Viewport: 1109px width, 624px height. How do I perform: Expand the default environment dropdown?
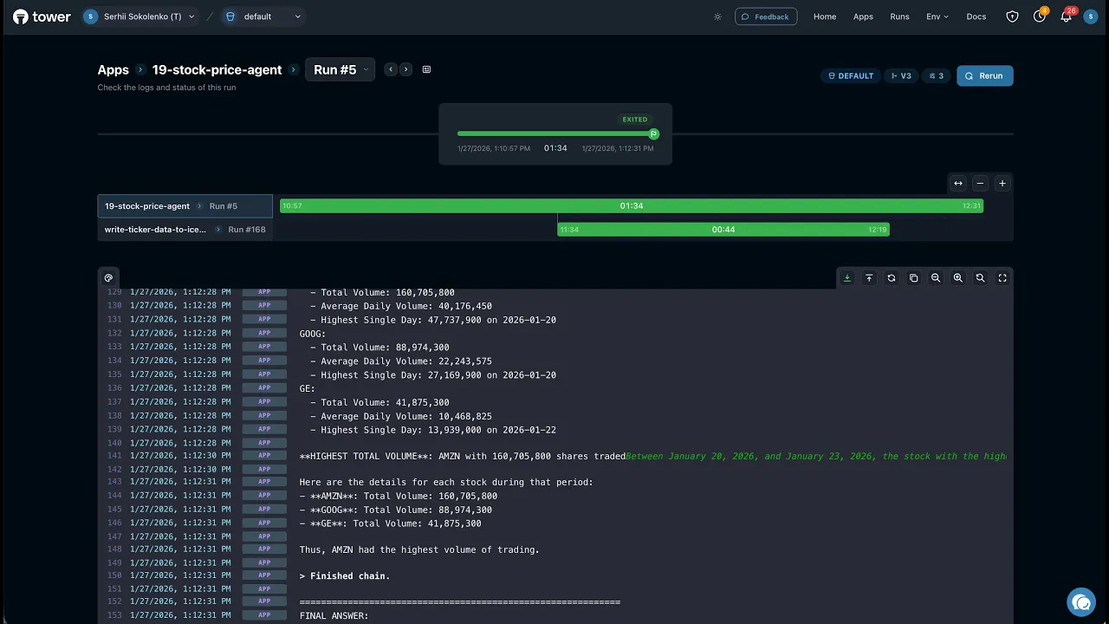pyautogui.click(x=263, y=16)
